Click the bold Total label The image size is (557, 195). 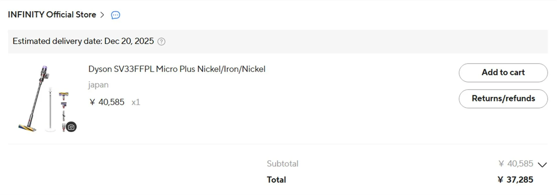276,180
